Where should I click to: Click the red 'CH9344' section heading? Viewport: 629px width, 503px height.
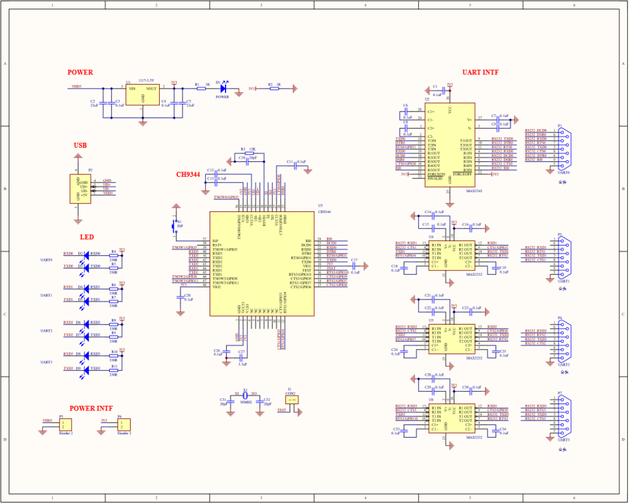click(188, 174)
